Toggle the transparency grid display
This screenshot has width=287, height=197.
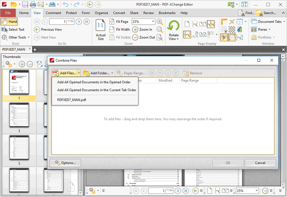pyautogui.click(x=232, y=29)
